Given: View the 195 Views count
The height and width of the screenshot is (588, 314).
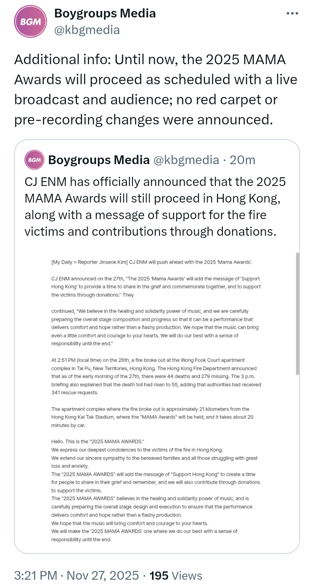Looking at the screenshot, I should point(176,575).
